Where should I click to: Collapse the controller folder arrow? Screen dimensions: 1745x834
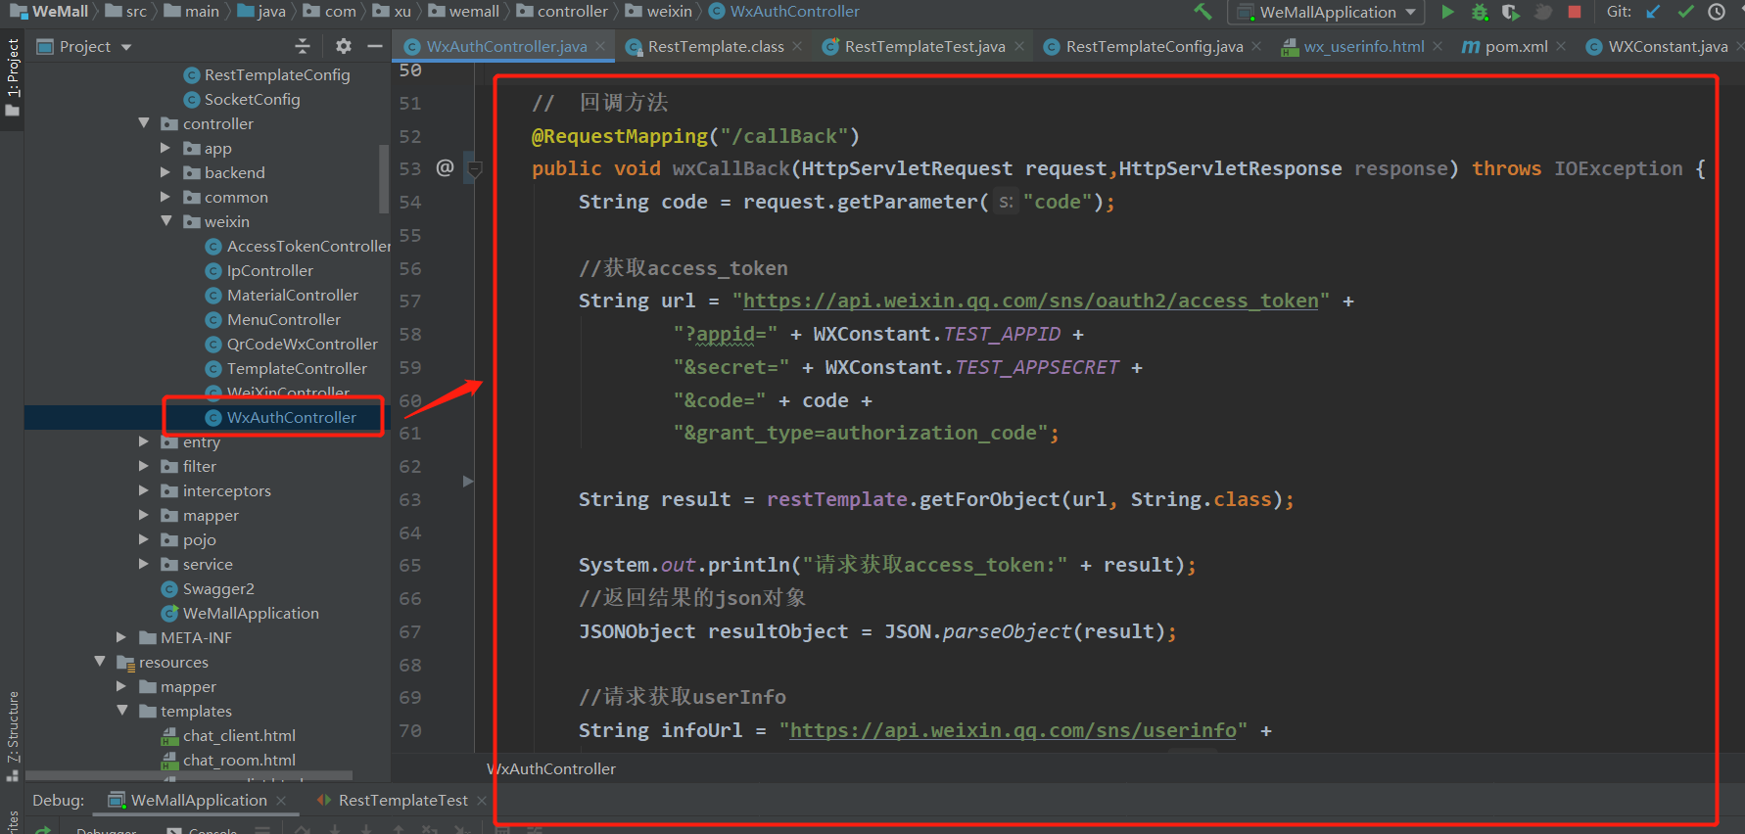pos(144,123)
